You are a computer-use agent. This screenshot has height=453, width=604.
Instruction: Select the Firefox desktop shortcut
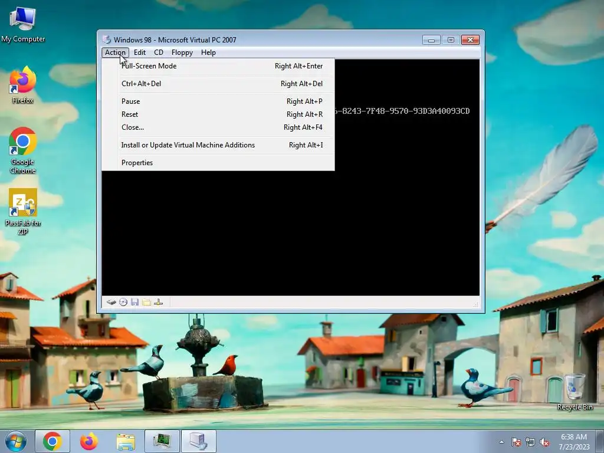pyautogui.click(x=23, y=85)
